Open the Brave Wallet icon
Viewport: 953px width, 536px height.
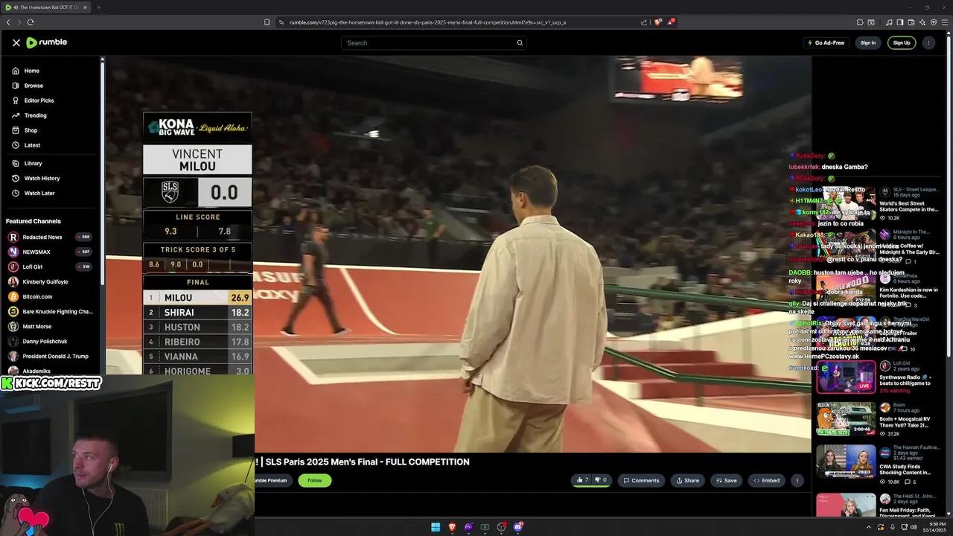tap(911, 22)
